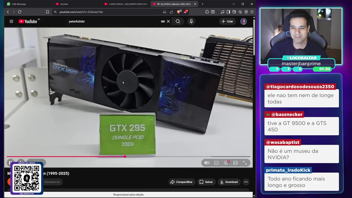Open the media playlist music note icon

click(222, 12)
